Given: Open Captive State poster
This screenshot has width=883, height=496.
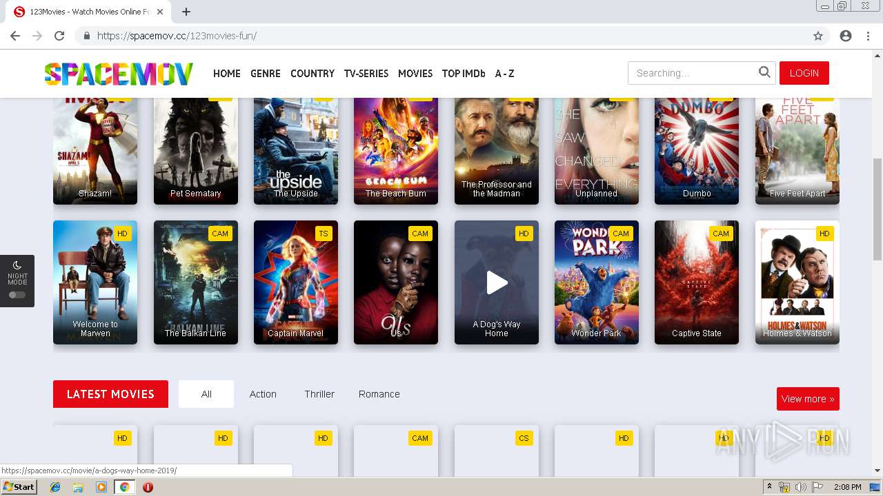Looking at the screenshot, I should pyautogui.click(x=697, y=282).
